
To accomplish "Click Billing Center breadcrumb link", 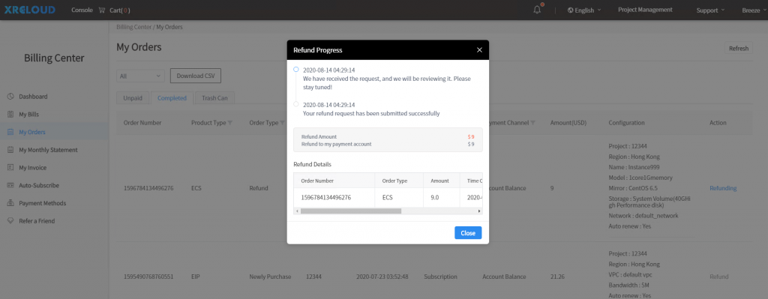I will [133, 27].
